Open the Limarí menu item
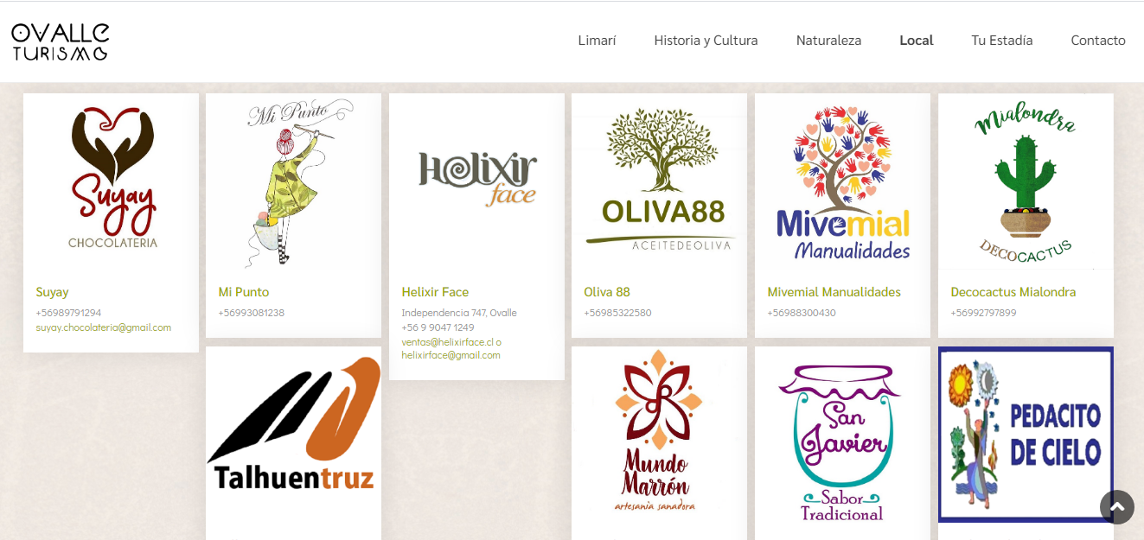 (597, 41)
